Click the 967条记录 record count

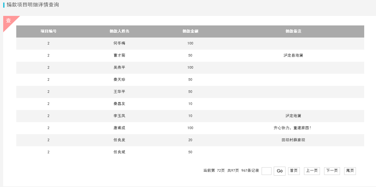(x=250, y=170)
